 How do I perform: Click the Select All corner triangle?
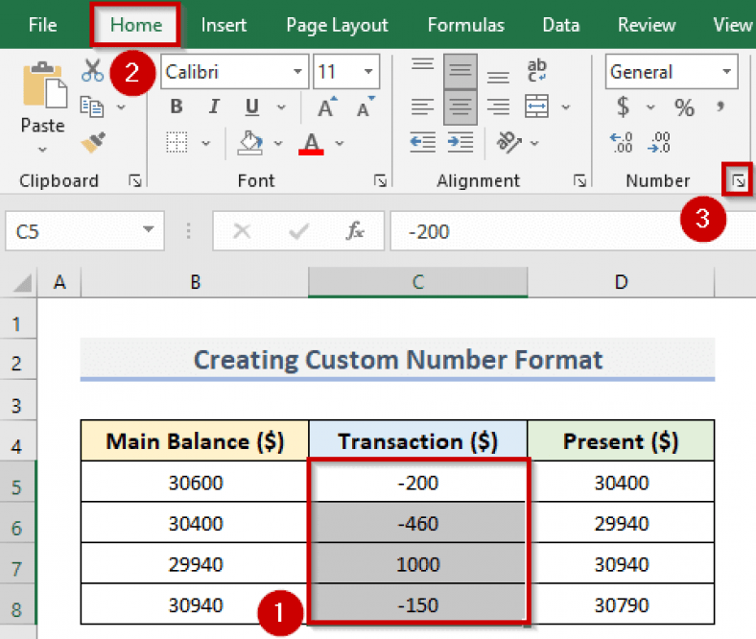click(x=22, y=282)
